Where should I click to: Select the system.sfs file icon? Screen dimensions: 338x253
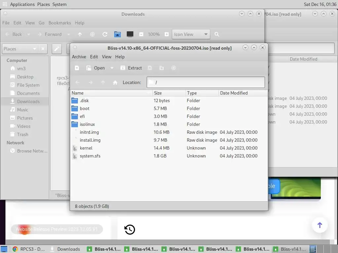click(x=75, y=156)
